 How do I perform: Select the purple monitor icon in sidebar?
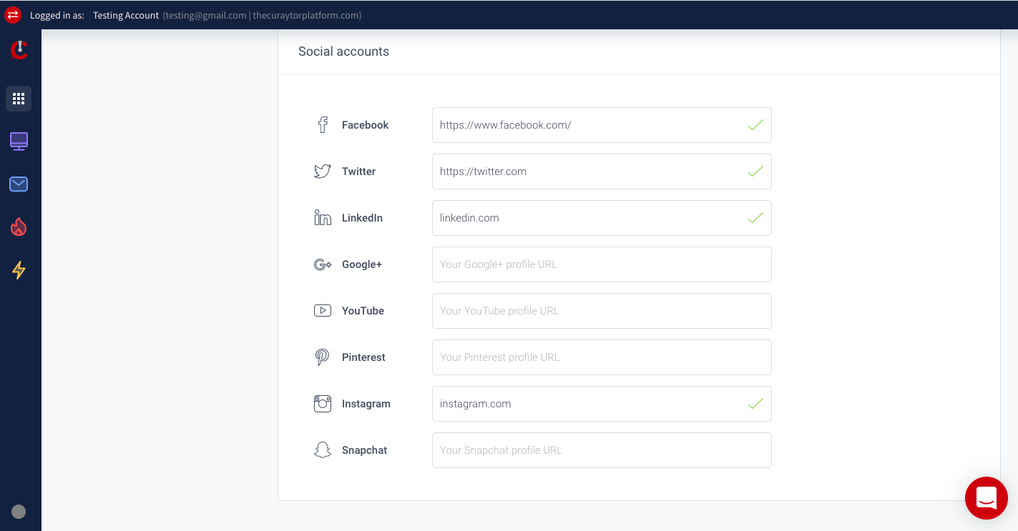19,142
